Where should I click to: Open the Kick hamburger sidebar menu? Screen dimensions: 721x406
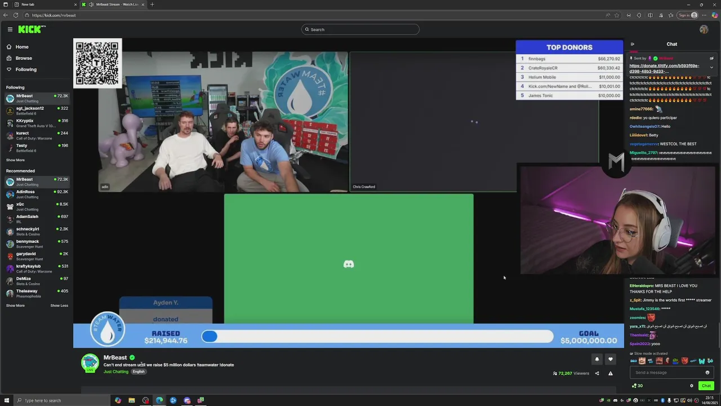pyautogui.click(x=10, y=29)
